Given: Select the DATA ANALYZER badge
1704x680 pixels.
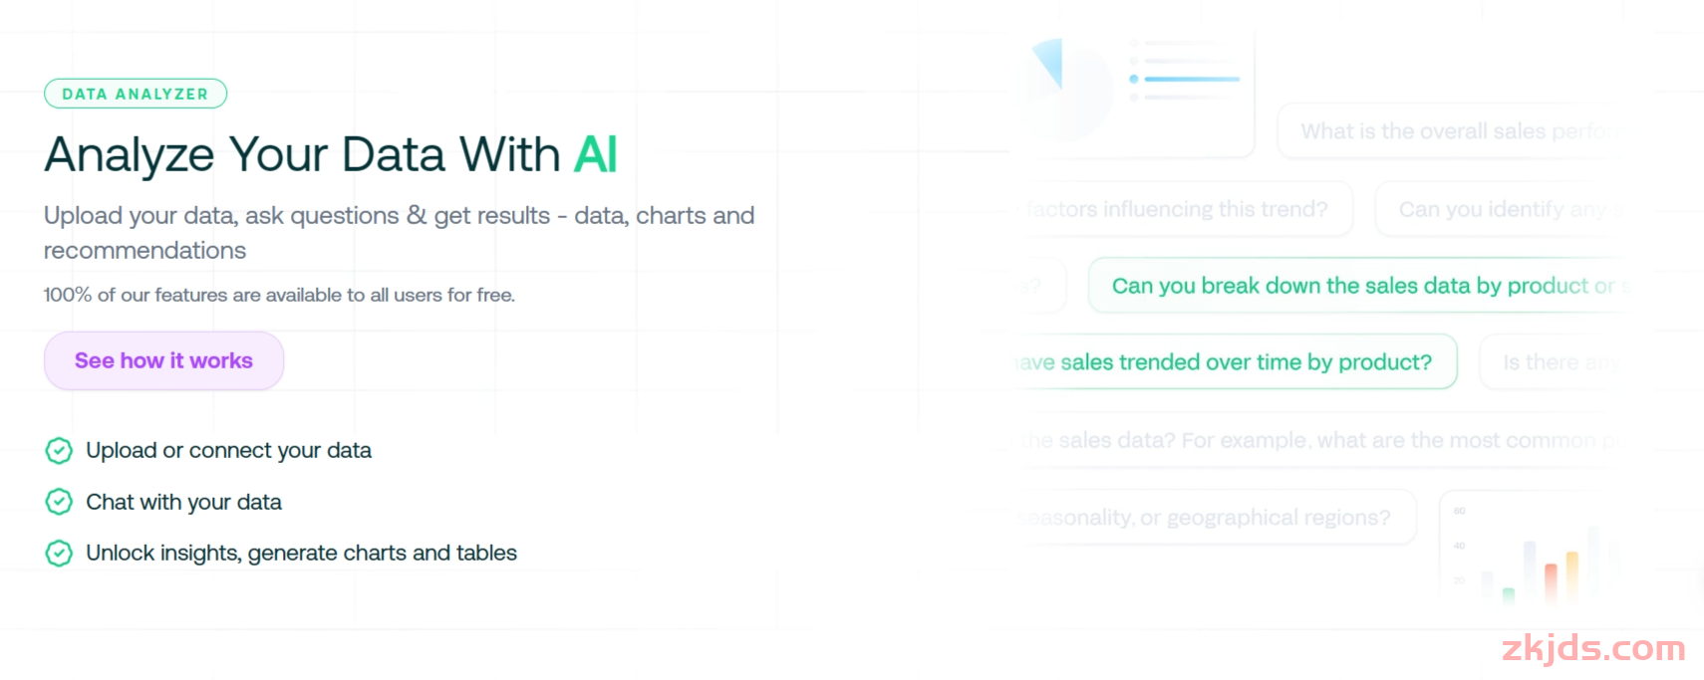Looking at the screenshot, I should (136, 94).
